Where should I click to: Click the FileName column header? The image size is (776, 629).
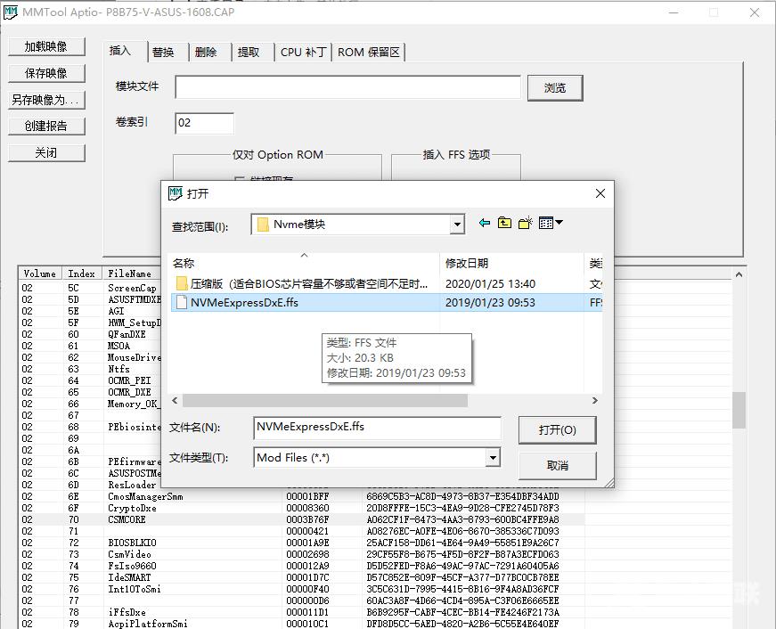[130, 274]
